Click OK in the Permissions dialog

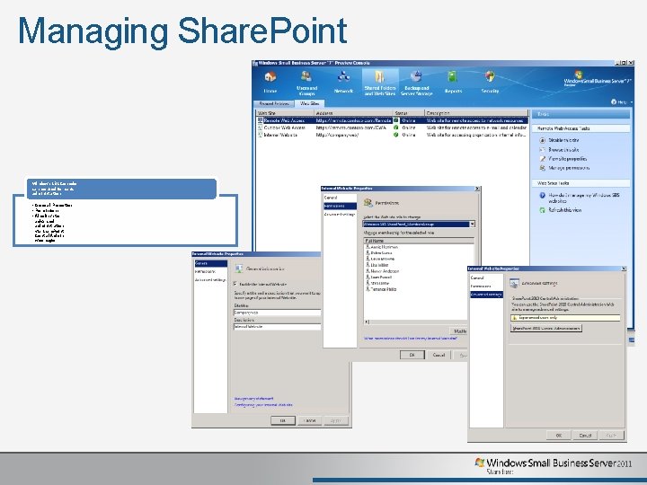click(412, 355)
